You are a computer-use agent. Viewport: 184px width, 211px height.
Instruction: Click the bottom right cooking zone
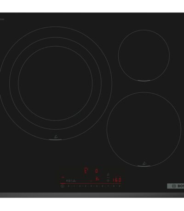pyautogui.click(x=144, y=129)
